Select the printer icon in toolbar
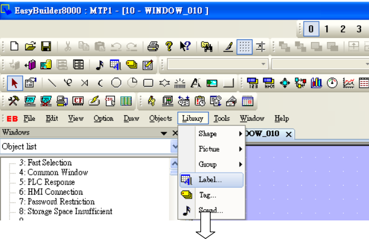The image size is (369, 239). click(153, 46)
